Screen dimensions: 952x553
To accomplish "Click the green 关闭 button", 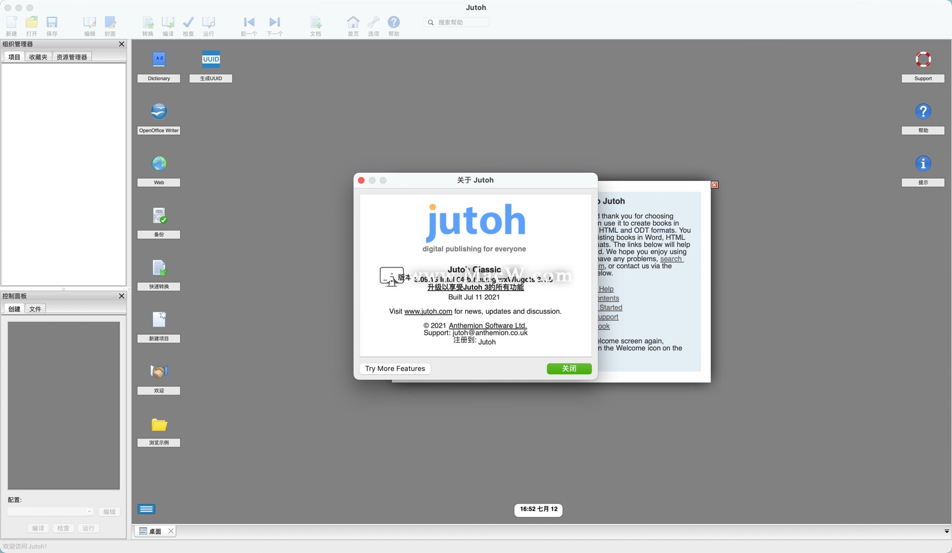I will coord(569,369).
